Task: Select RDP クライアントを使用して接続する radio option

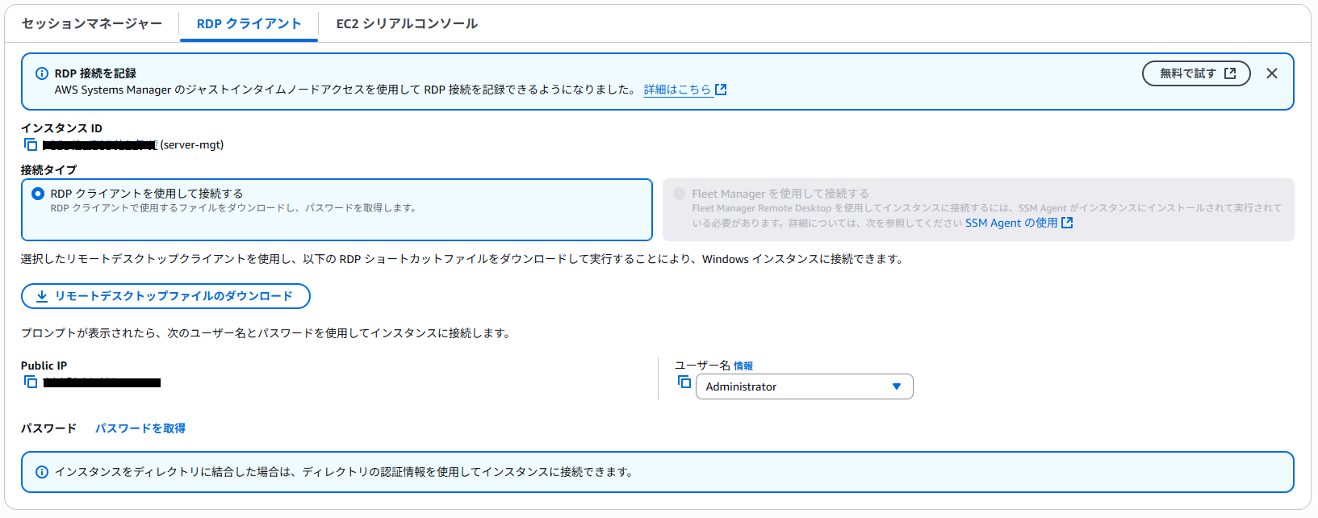Action: (x=38, y=194)
